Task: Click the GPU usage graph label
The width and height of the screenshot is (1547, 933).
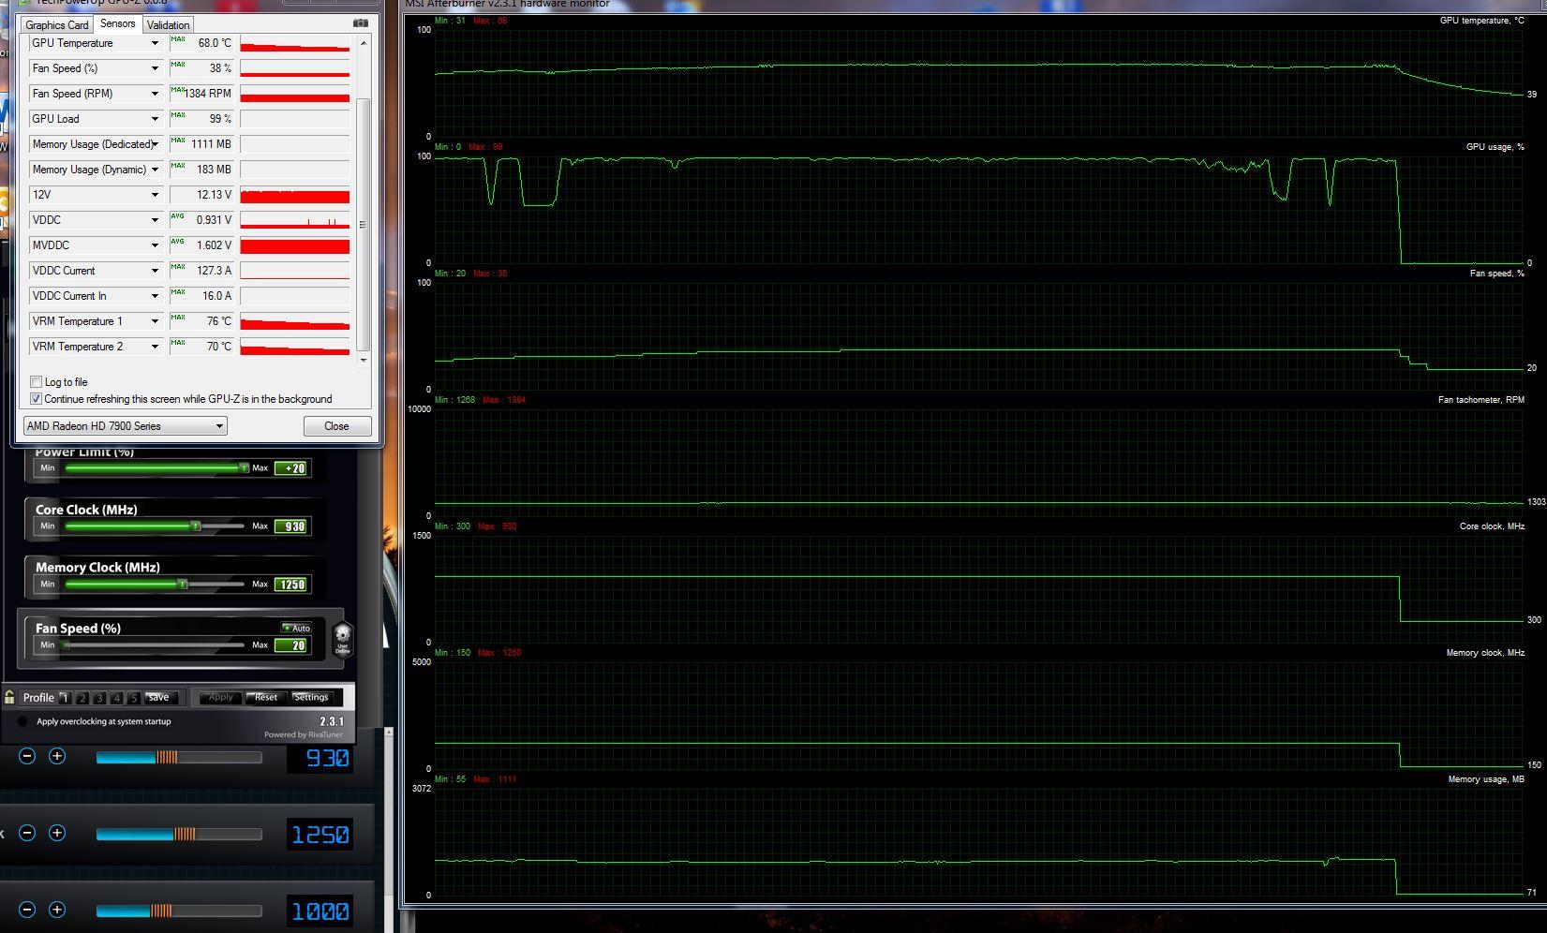Action: [x=1495, y=147]
